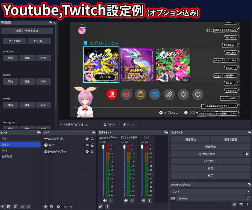Select コメント source row
Screen dimensions: 252x210
coord(69,145)
